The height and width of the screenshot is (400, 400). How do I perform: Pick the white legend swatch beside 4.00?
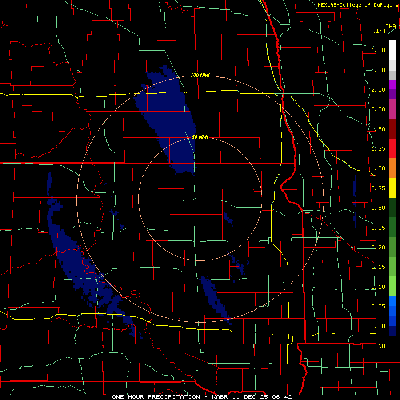point(392,49)
